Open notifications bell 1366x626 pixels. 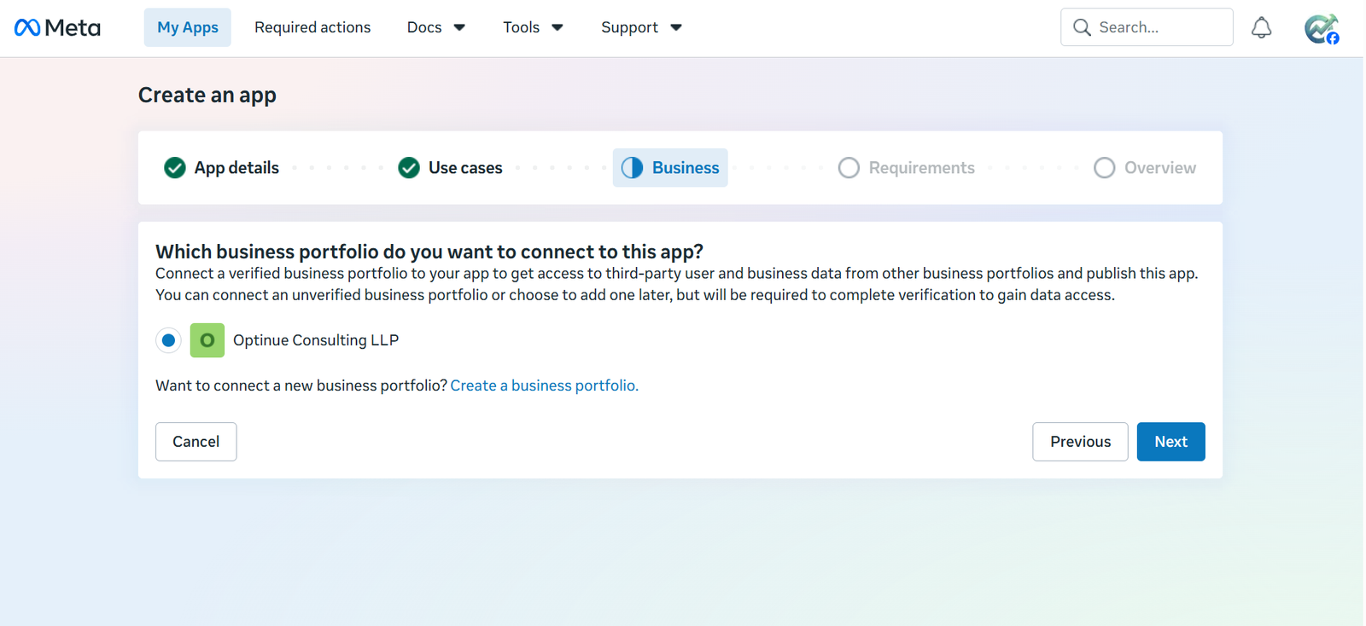(1261, 27)
